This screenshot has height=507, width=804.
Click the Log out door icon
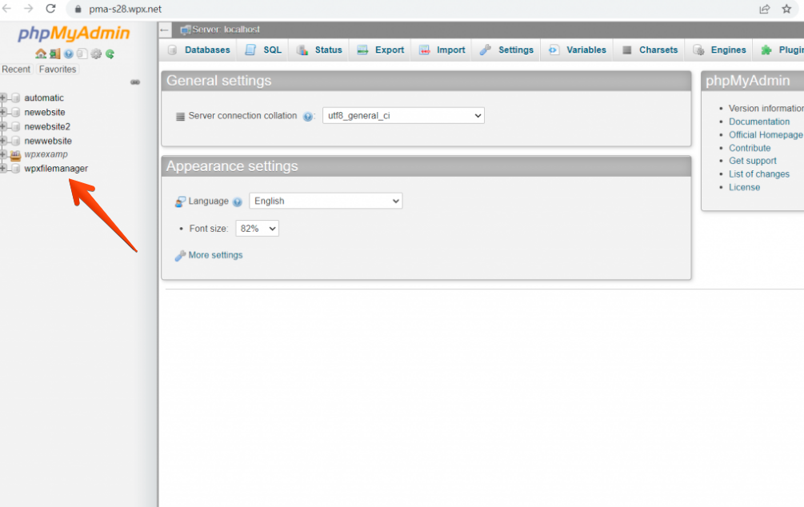click(x=54, y=54)
